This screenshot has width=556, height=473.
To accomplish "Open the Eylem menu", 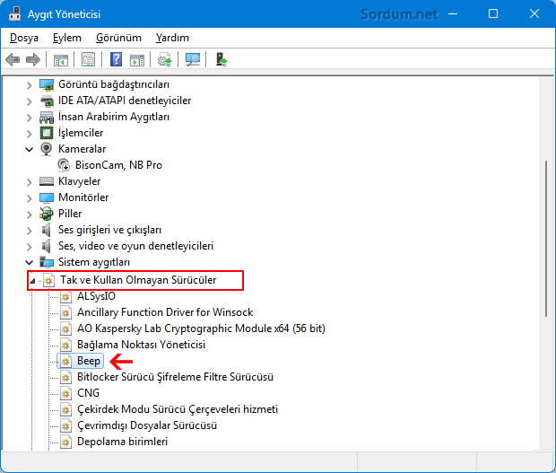I will [x=67, y=38].
